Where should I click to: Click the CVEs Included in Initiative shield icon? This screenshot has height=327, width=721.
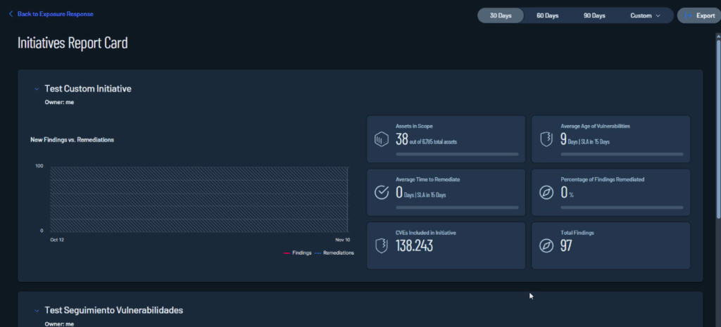coord(381,245)
